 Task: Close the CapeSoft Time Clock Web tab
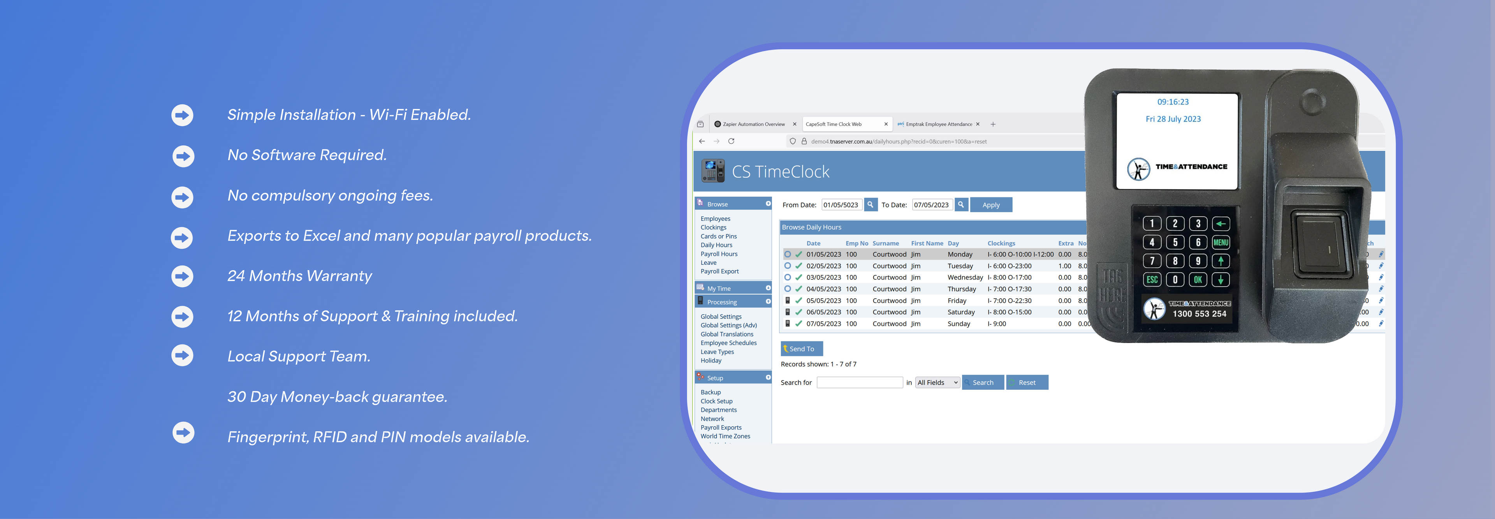(886, 124)
